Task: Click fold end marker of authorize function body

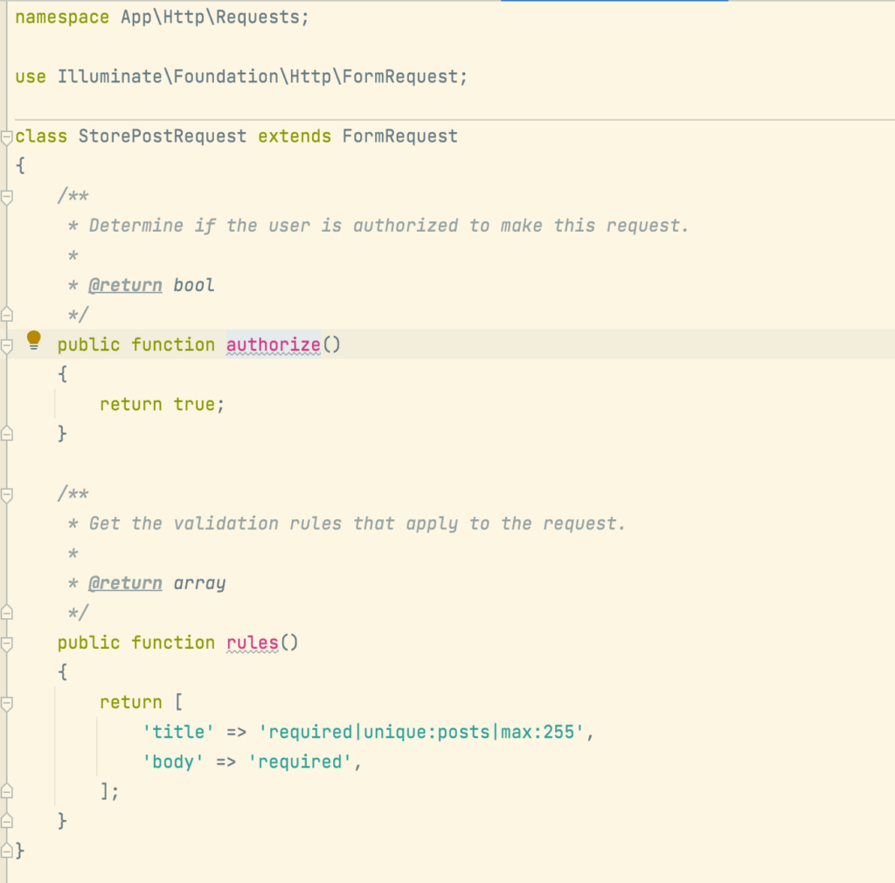Action: point(6,434)
